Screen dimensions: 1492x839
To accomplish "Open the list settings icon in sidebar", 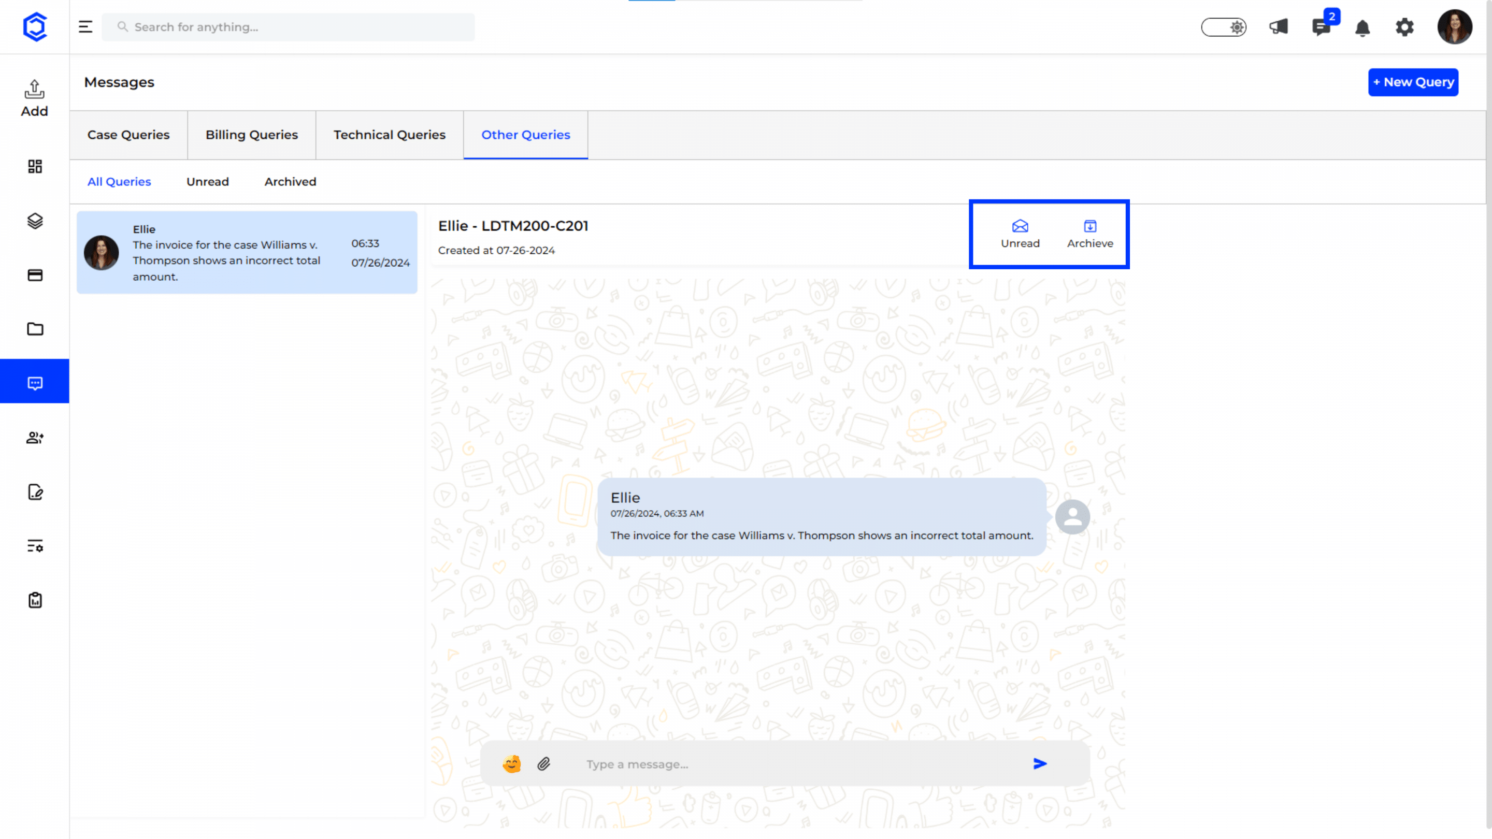I will click(35, 546).
